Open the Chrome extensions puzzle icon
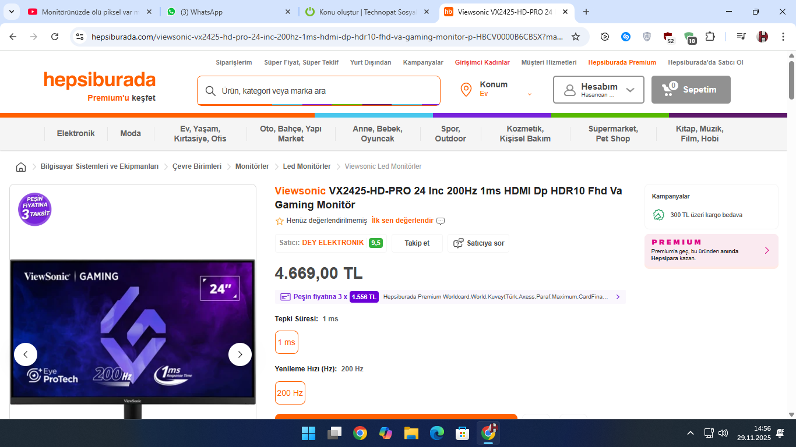Screen dimensions: 796x447 [710, 37]
